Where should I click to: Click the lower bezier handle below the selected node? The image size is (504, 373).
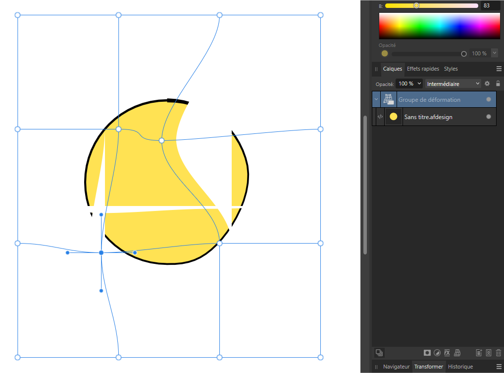[x=101, y=291]
